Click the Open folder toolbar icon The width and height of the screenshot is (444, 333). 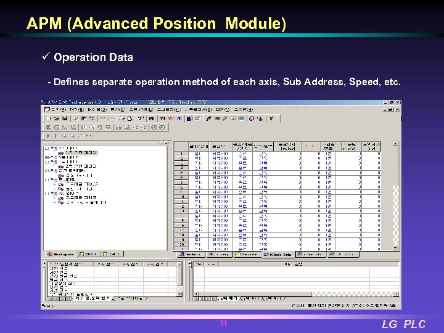click(56, 118)
